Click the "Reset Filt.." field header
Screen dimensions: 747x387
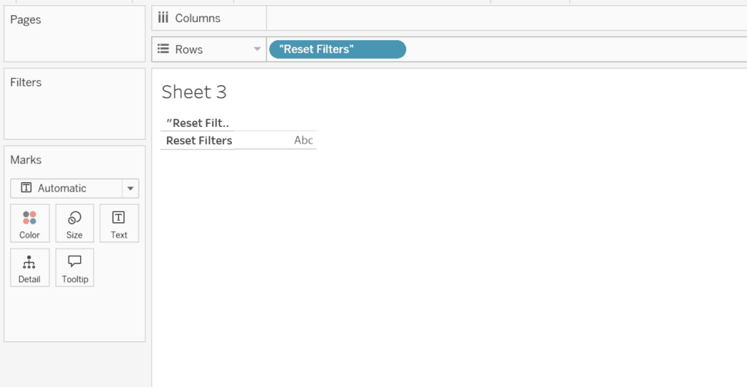[x=198, y=123]
